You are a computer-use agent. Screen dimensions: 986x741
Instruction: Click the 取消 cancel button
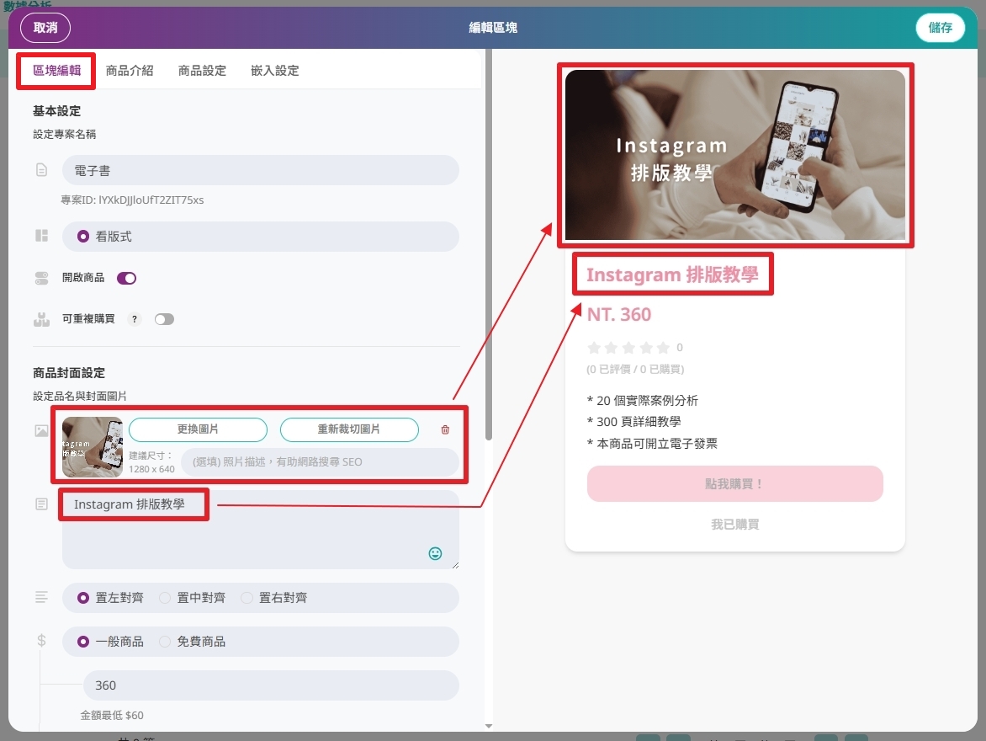click(45, 28)
